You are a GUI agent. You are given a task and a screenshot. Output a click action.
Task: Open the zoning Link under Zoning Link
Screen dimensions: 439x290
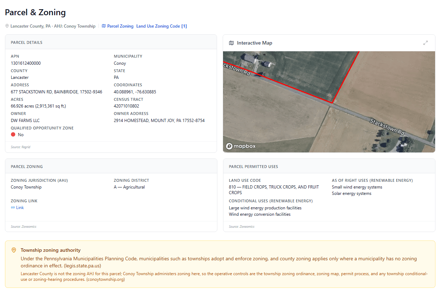tap(20, 208)
